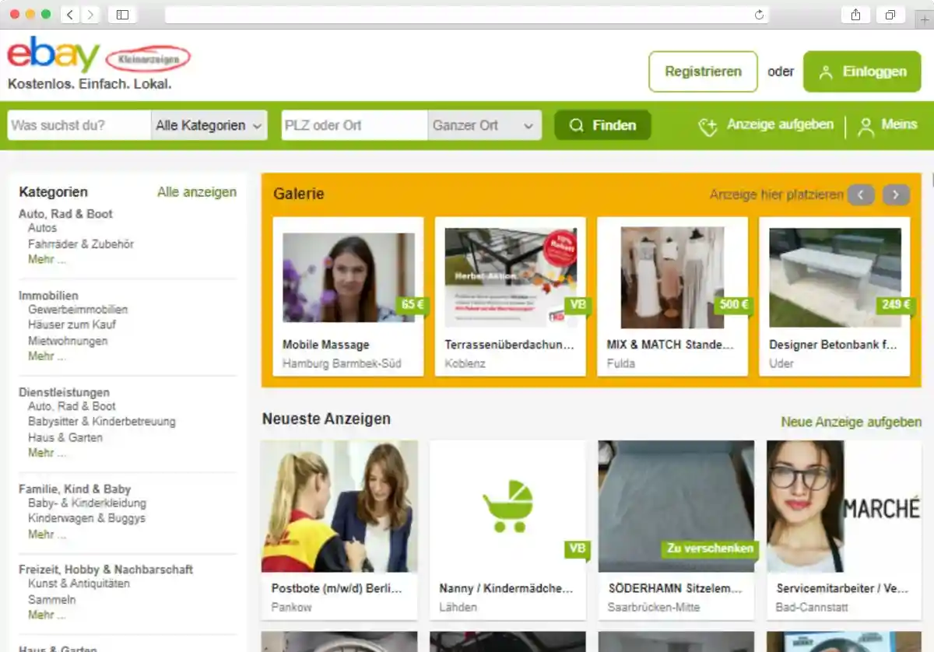934x652 pixels.
Task: Click the gallery next arrow button
Action: pos(896,195)
